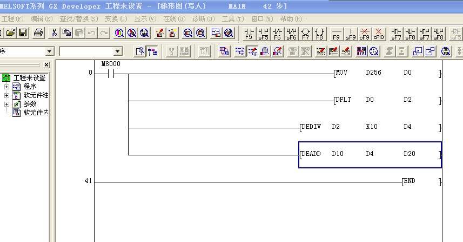Expand the 程序 tree node
Screen dimensions: 463x242
point(6,87)
